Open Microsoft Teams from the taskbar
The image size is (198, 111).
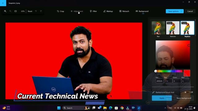99,108
